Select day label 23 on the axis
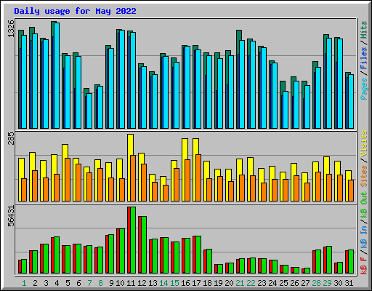This screenshot has height=291, width=372. click(x=262, y=283)
